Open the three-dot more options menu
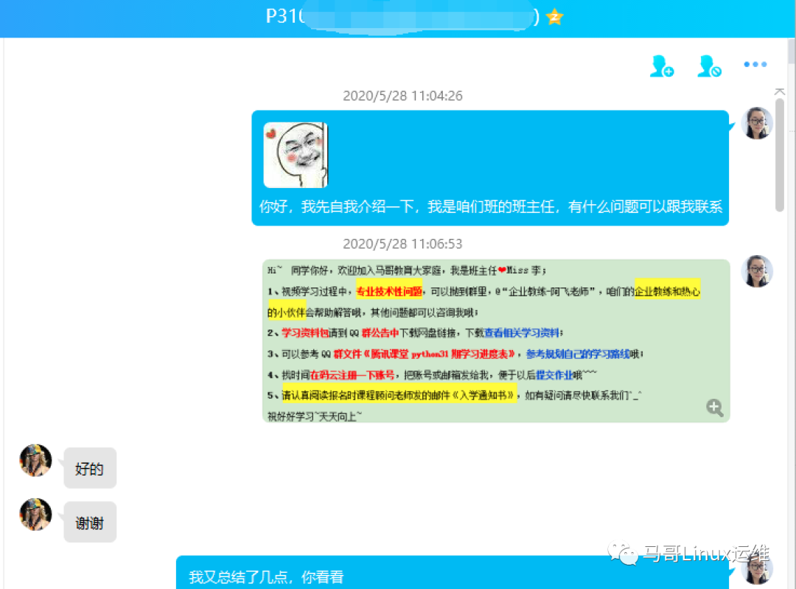This screenshot has width=796, height=589. click(x=755, y=64)
